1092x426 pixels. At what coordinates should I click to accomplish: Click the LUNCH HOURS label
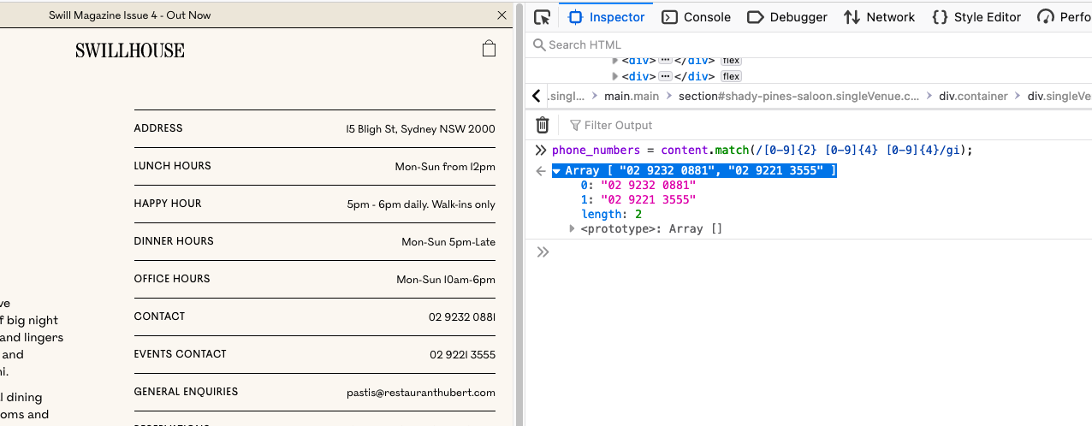pos(172,166)
